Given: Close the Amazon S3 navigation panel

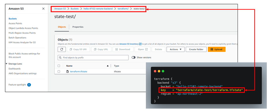Looking at the screenshot, I should 43,9.
